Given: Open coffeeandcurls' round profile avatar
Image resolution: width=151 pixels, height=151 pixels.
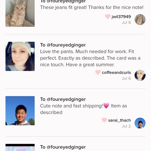Looking at the screenshot, I should 140,75.
